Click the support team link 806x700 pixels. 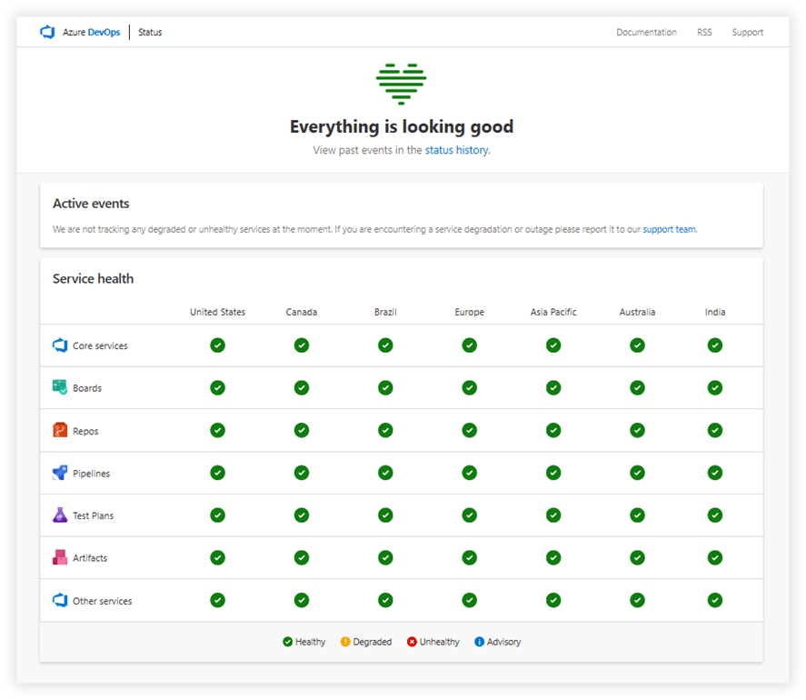pyautogui.click(x=666, y=229)
